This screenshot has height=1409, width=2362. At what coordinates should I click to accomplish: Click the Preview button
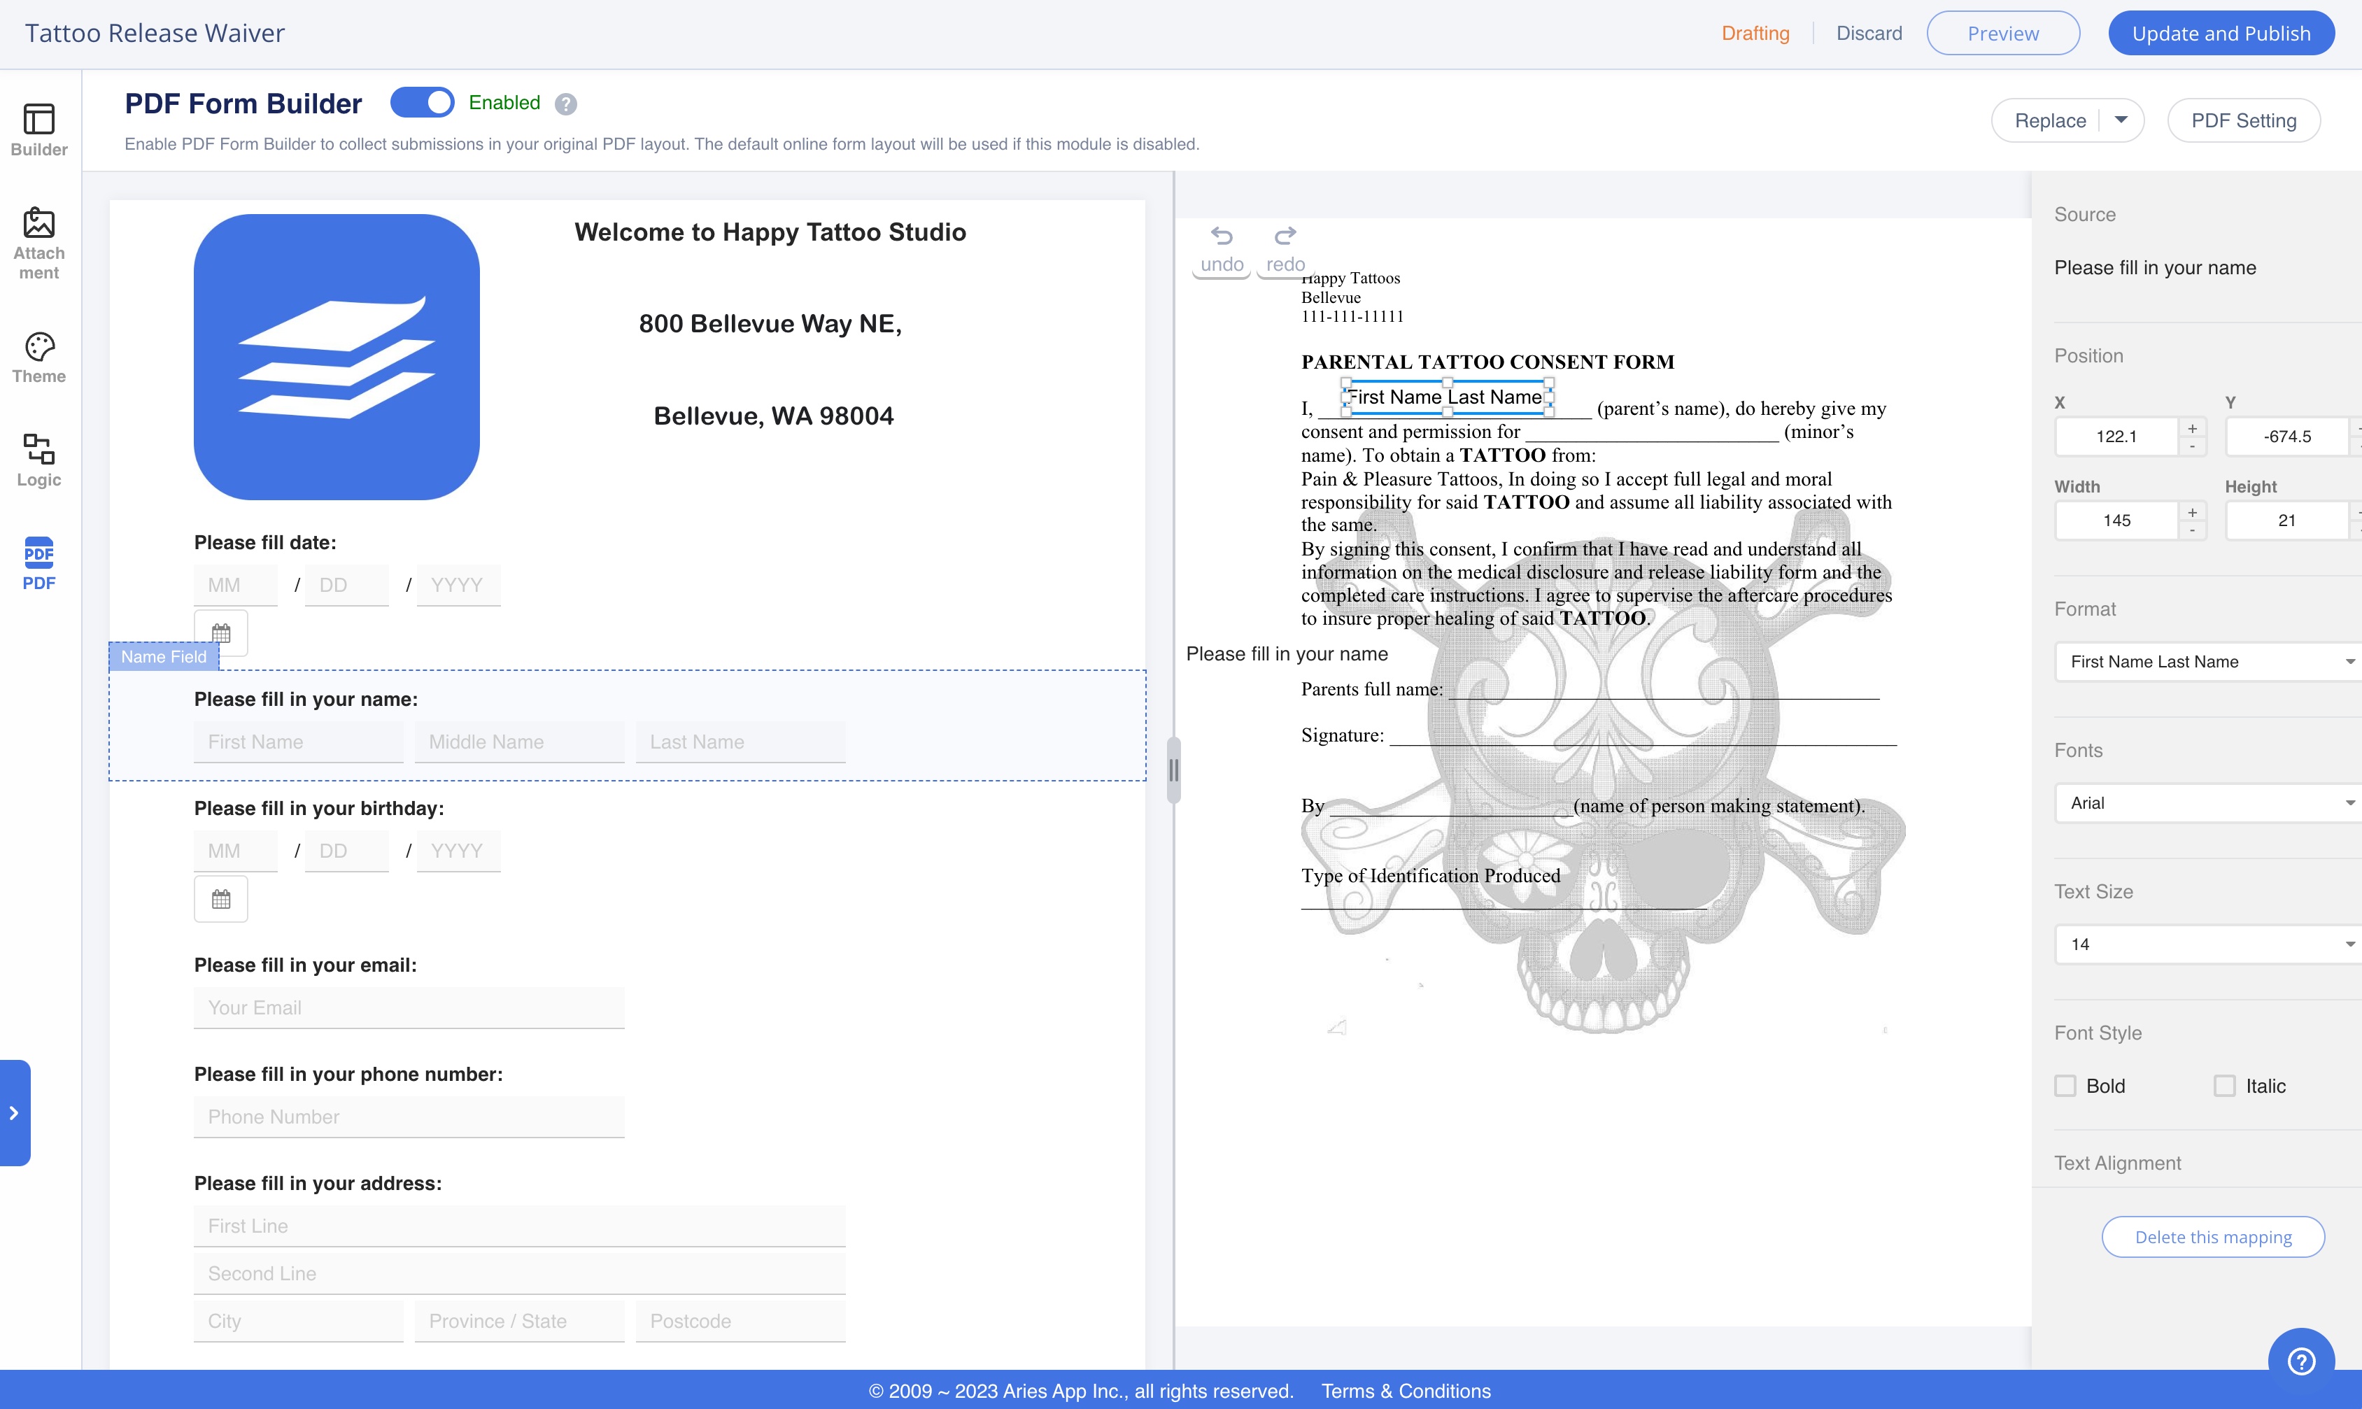[x=2003, y=34]
